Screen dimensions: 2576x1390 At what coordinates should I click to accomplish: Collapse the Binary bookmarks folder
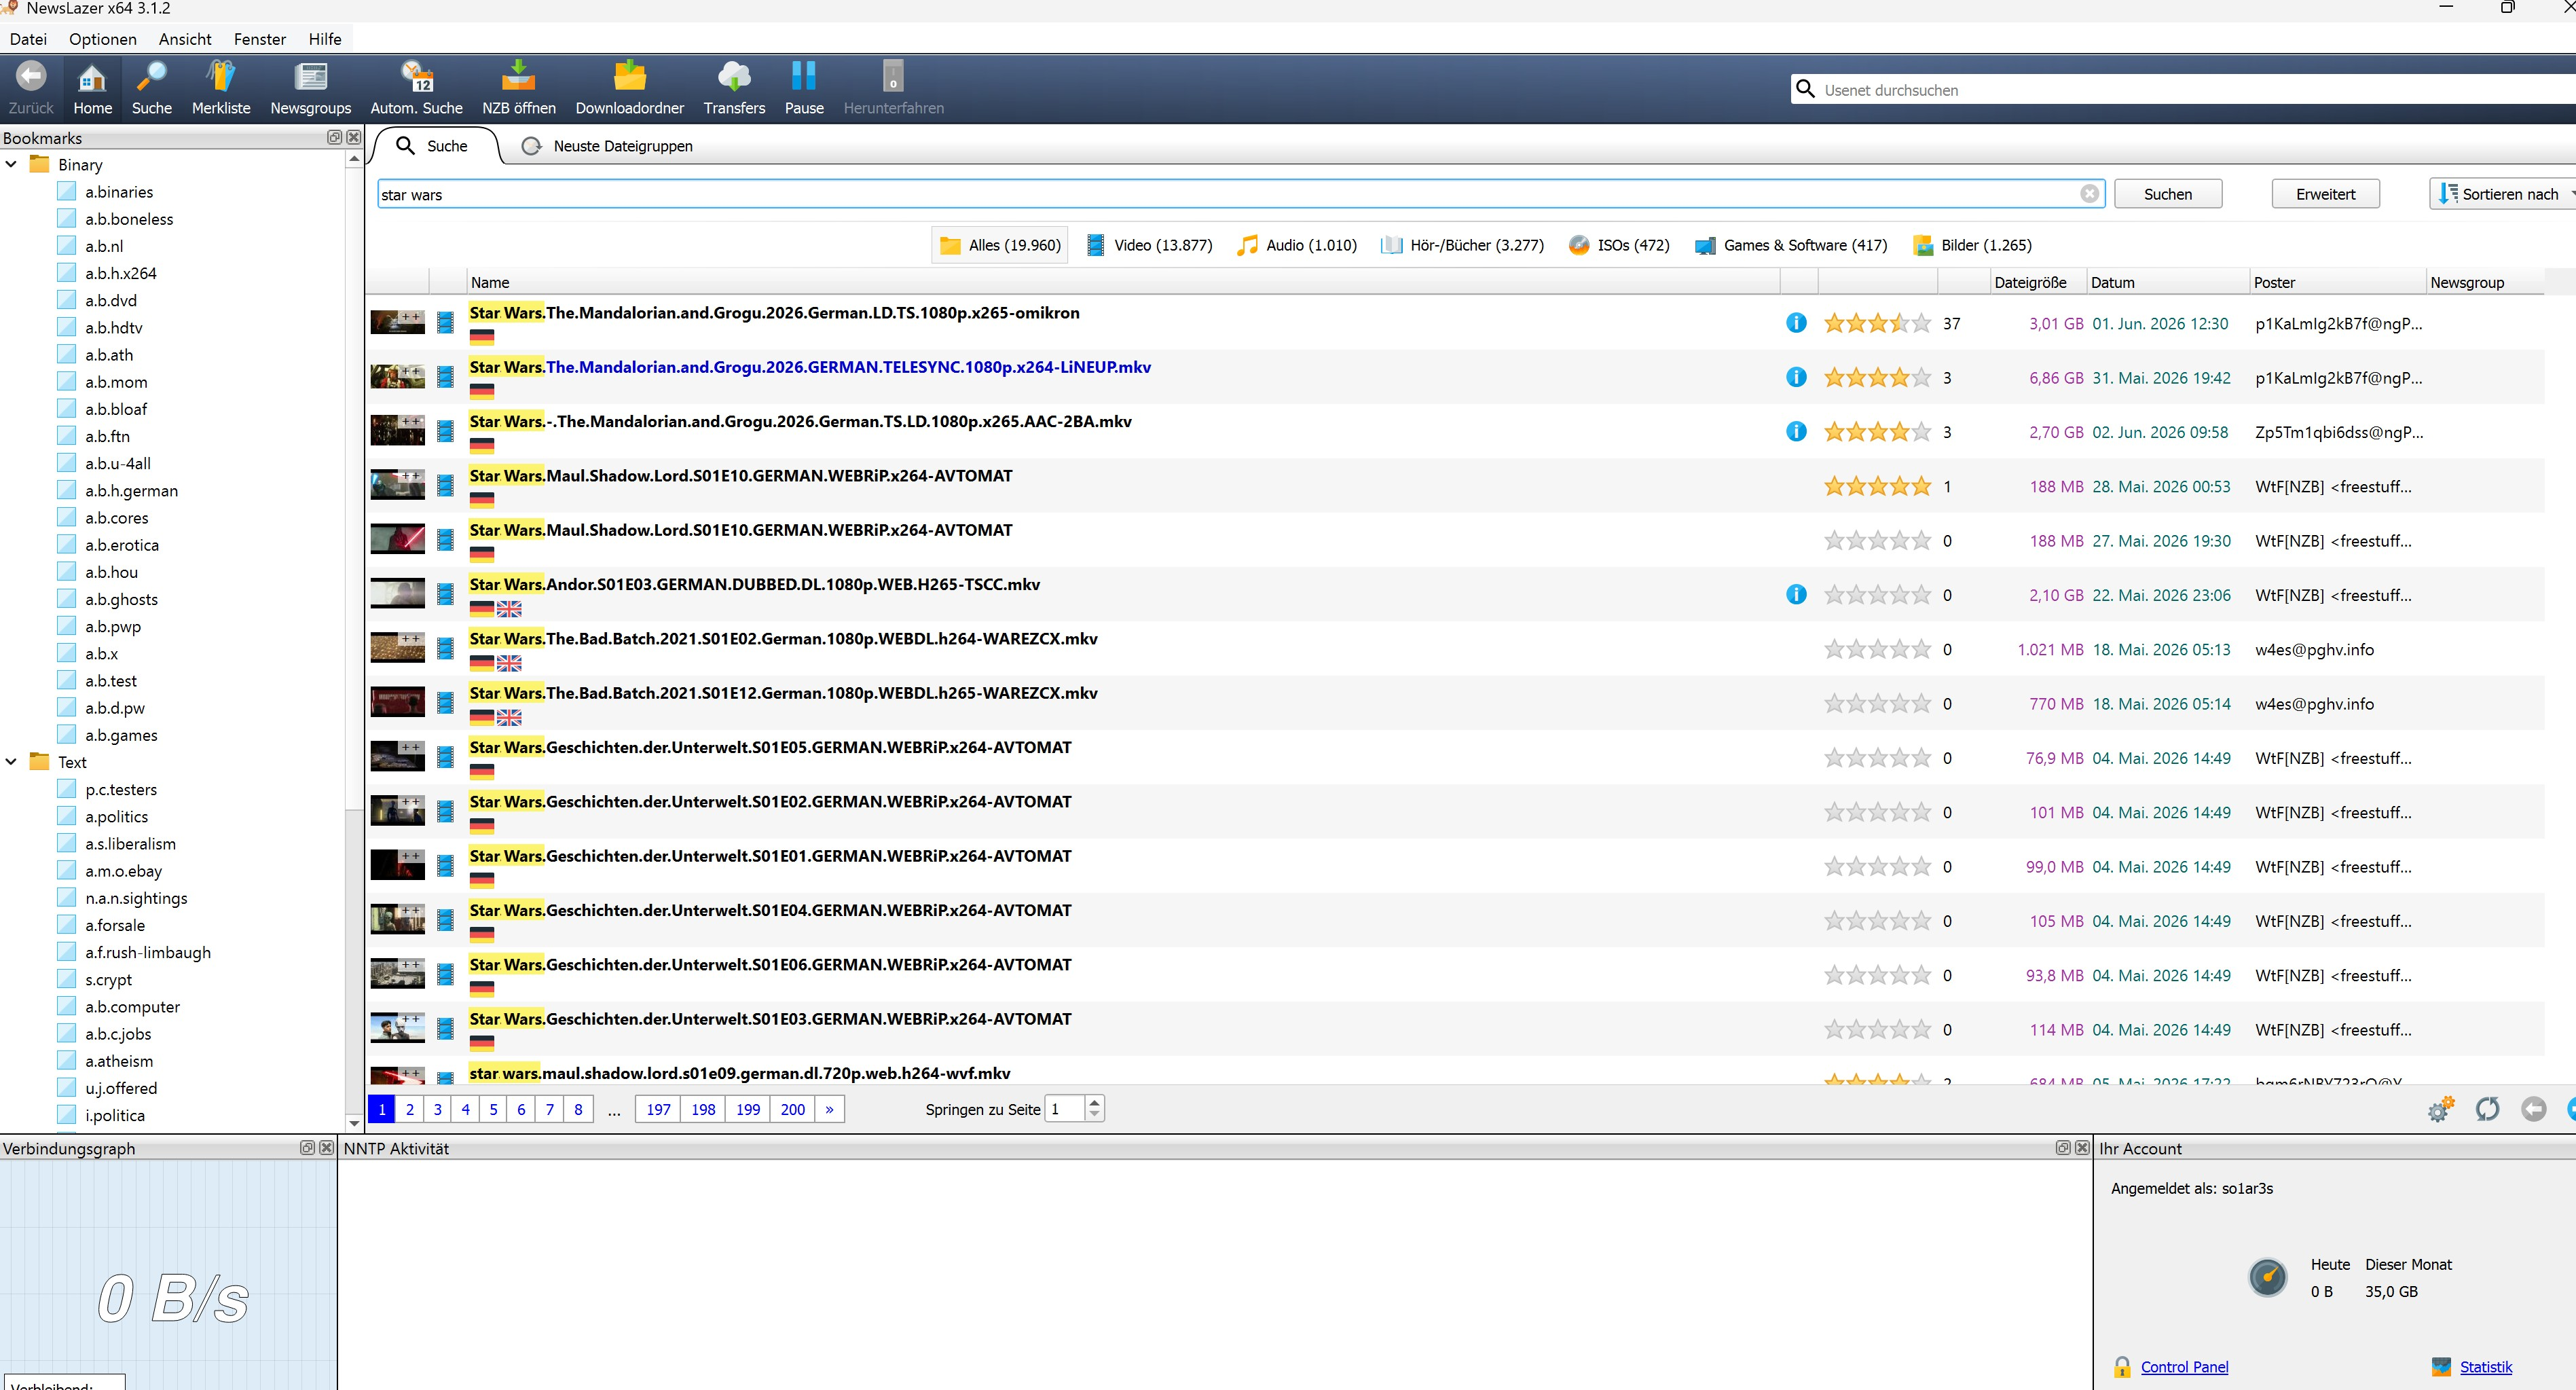point(11,164)
